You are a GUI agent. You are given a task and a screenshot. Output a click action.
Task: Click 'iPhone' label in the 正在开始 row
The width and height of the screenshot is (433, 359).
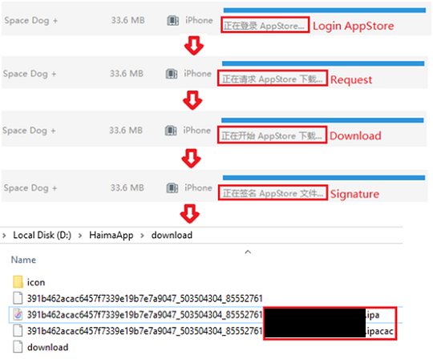[x=197, y=130]
